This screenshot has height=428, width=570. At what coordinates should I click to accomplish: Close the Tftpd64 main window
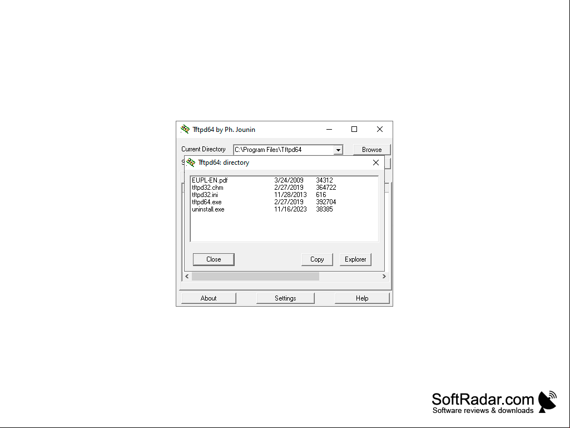[x=379, y=129]
